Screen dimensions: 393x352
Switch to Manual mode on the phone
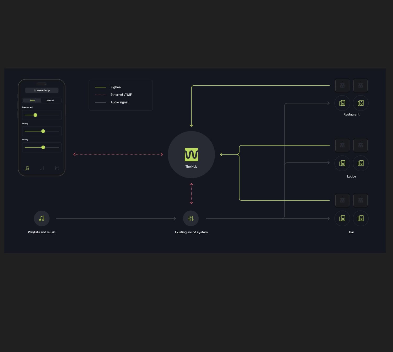[50, 101]
